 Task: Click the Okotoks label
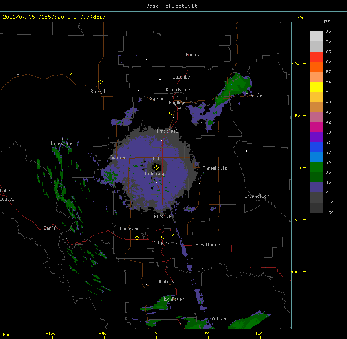click(x=166, y=282)
